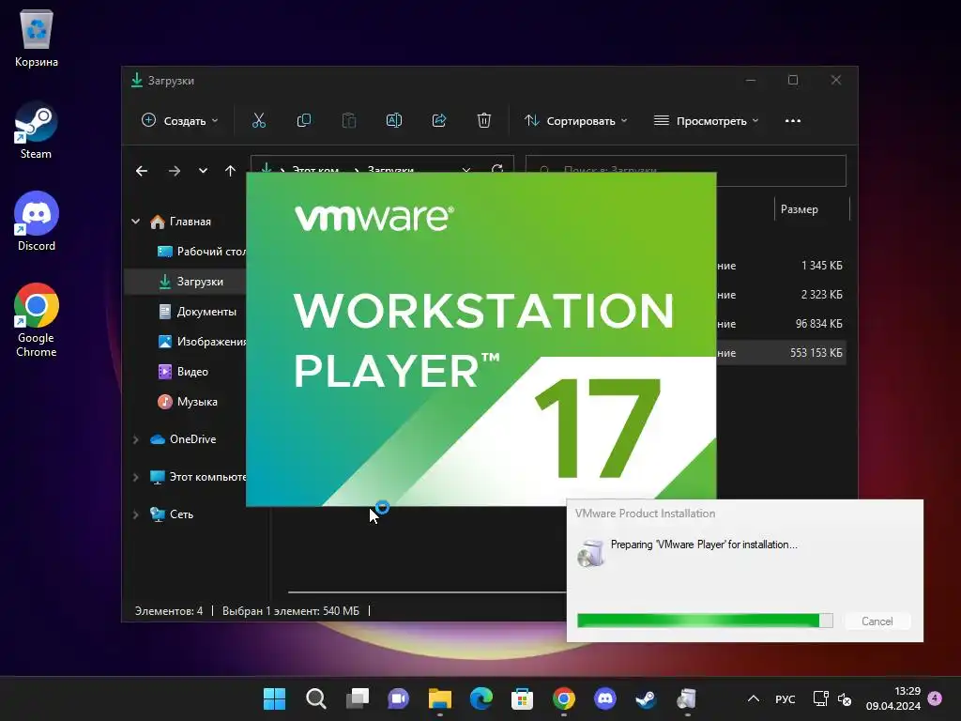Image resolution: width=961 pixels, height=721 pixels.
Task: Select Музыка in the sidebar
Action: (188, 402)
